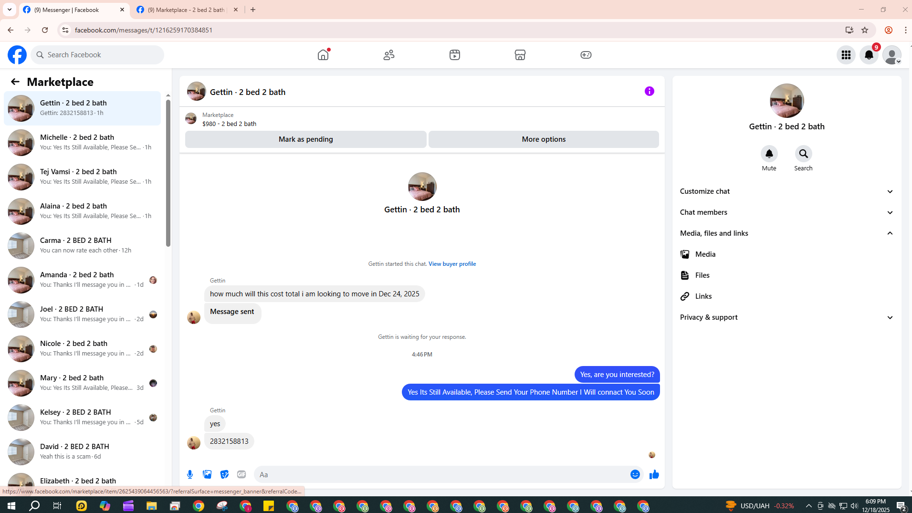Focus the message text box
Image resolution: width=912 pixels, height=513 pixels.
click(x=441, y=474)
